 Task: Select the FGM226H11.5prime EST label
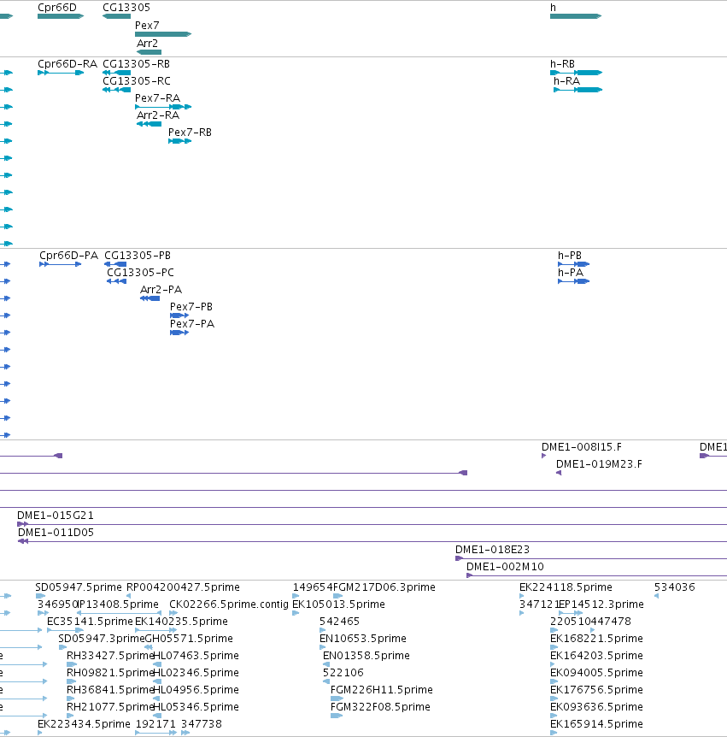click(x=382, y=690)
